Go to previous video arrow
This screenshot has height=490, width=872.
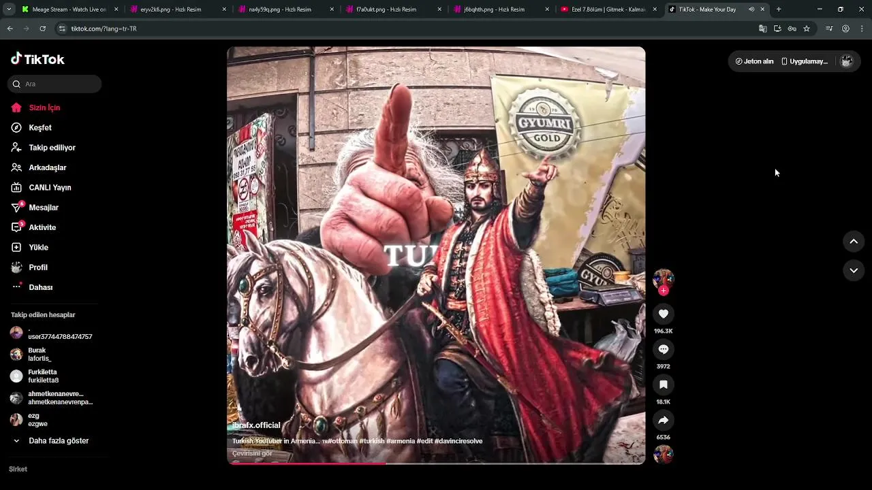coord(854,242)
